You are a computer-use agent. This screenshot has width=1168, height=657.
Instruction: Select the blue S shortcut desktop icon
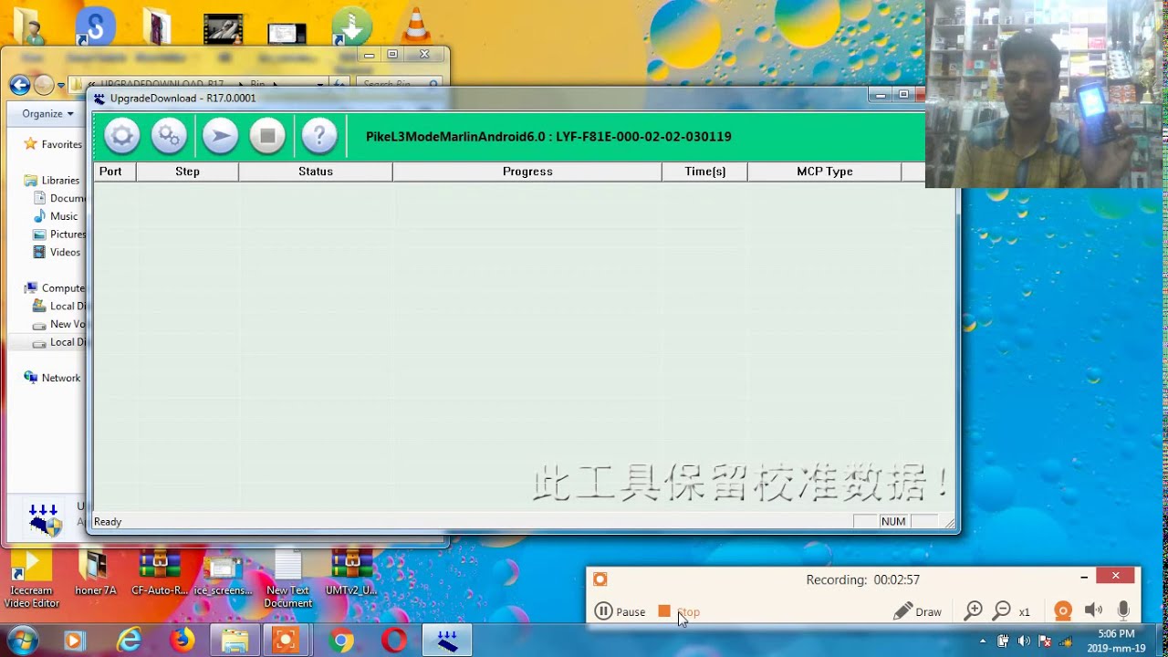pyautogui.click(x=95, y=26)
